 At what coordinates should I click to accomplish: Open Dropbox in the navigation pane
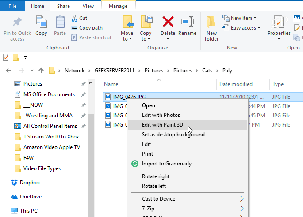coord(25,183)
